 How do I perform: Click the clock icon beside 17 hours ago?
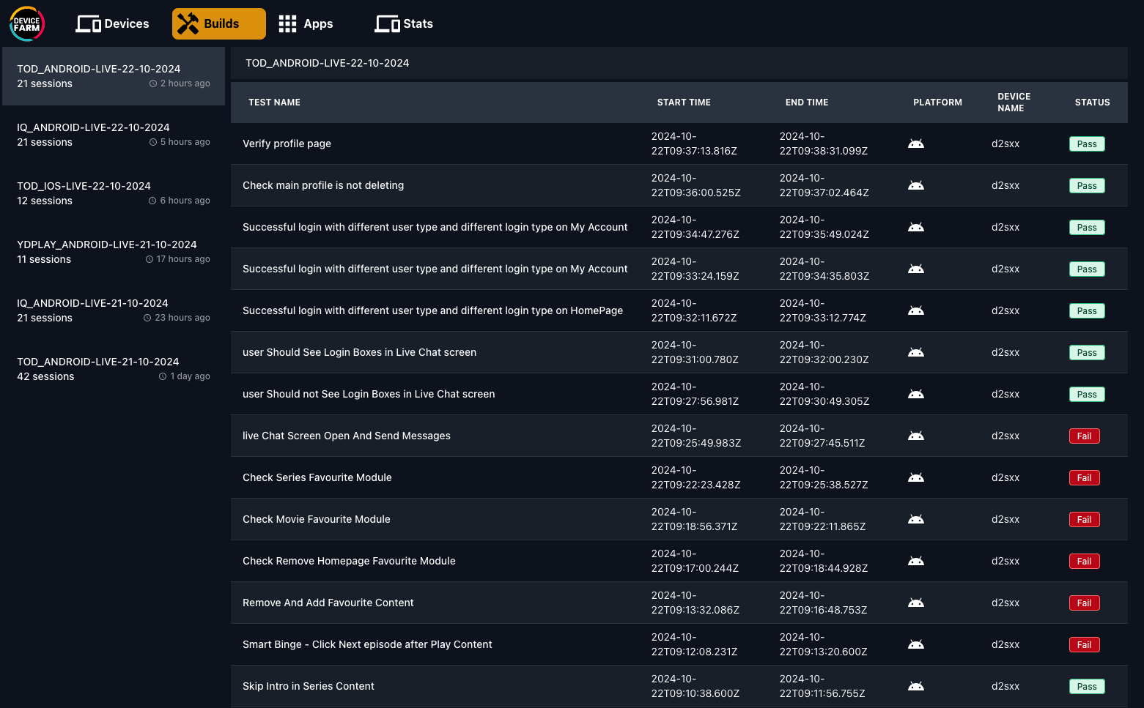coord(150,259)
